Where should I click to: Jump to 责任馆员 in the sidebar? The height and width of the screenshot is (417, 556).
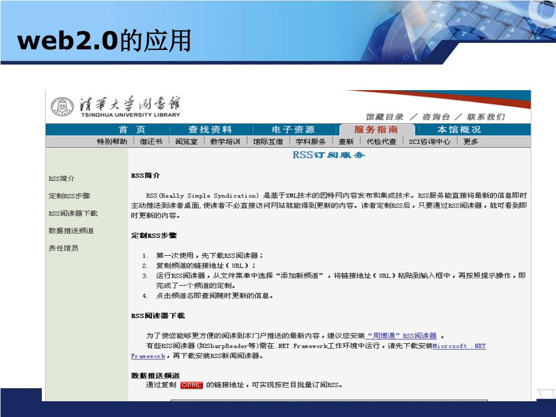pyautogui.click(x=63, y=248)
